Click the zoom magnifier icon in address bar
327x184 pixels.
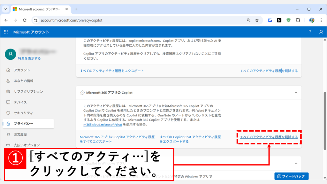(248, 20)
